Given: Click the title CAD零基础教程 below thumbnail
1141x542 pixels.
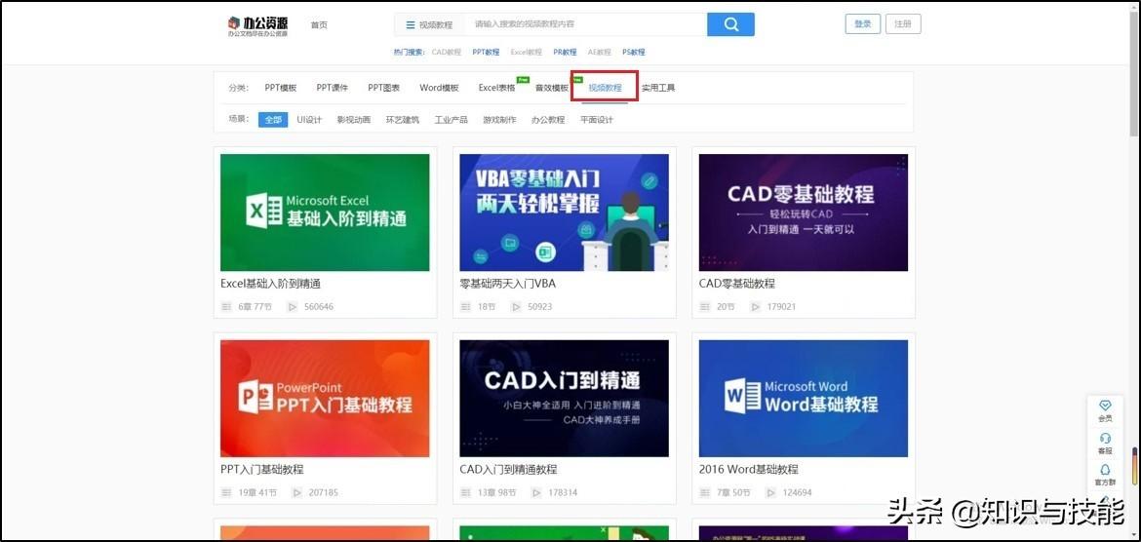Looking at the screenshot, I should pyautogui.click(x=737, y=284).
